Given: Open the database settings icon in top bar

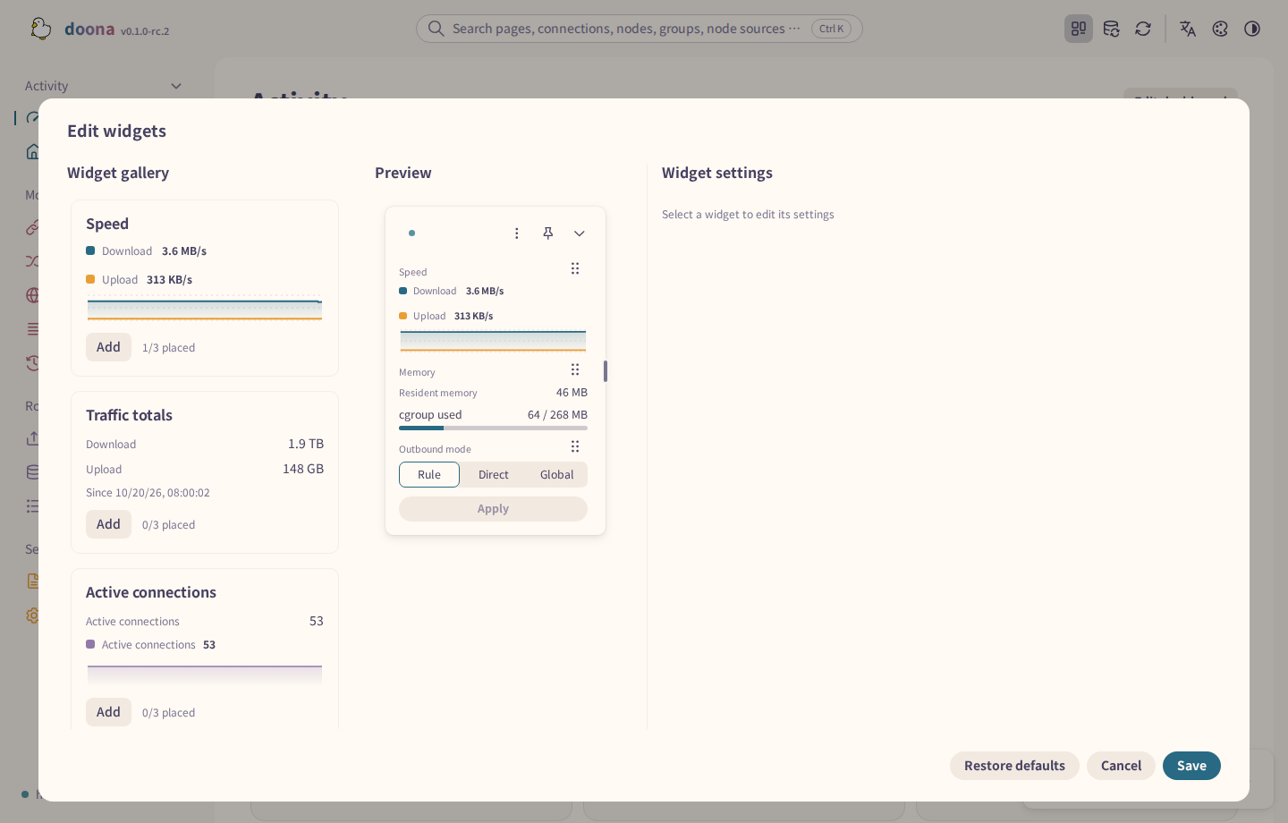Looking at the screenshot, I should (x=1111, y=29).
